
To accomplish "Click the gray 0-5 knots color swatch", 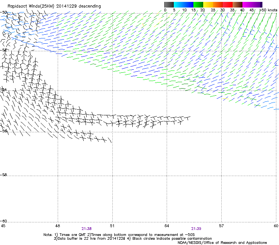I will 169,5.
